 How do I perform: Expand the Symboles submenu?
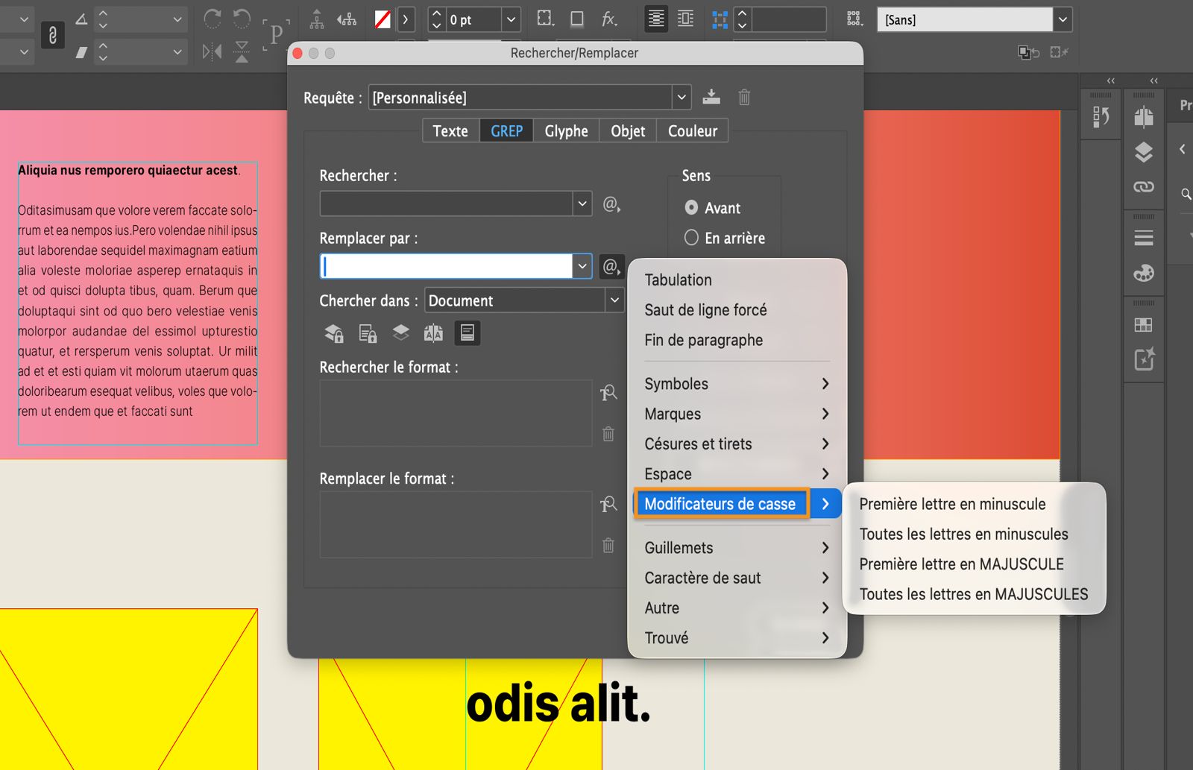point(737,383)
